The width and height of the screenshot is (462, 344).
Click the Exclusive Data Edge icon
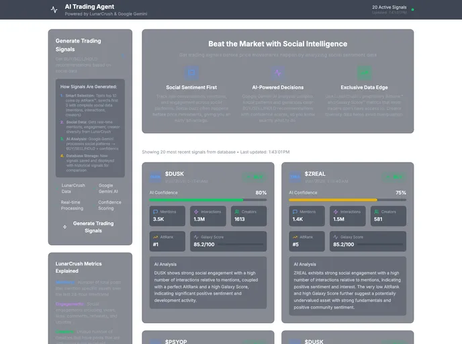364,73
